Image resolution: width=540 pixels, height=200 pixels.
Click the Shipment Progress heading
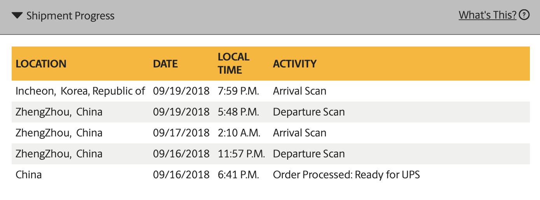point(70,16)
